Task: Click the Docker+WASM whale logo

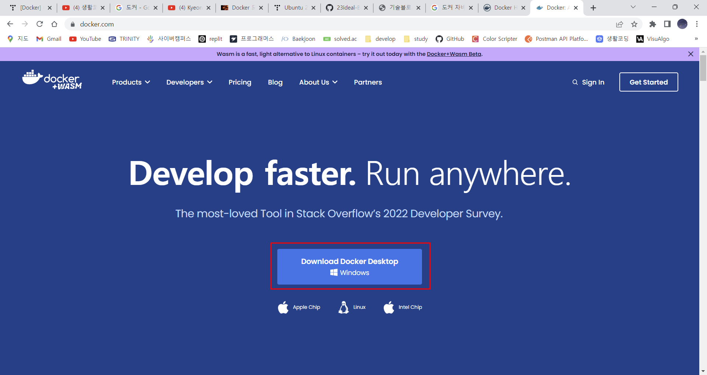Action: pos(52,79)
